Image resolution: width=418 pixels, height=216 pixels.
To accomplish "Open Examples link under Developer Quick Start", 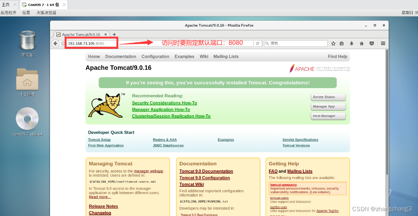I will tap(225, 140).
